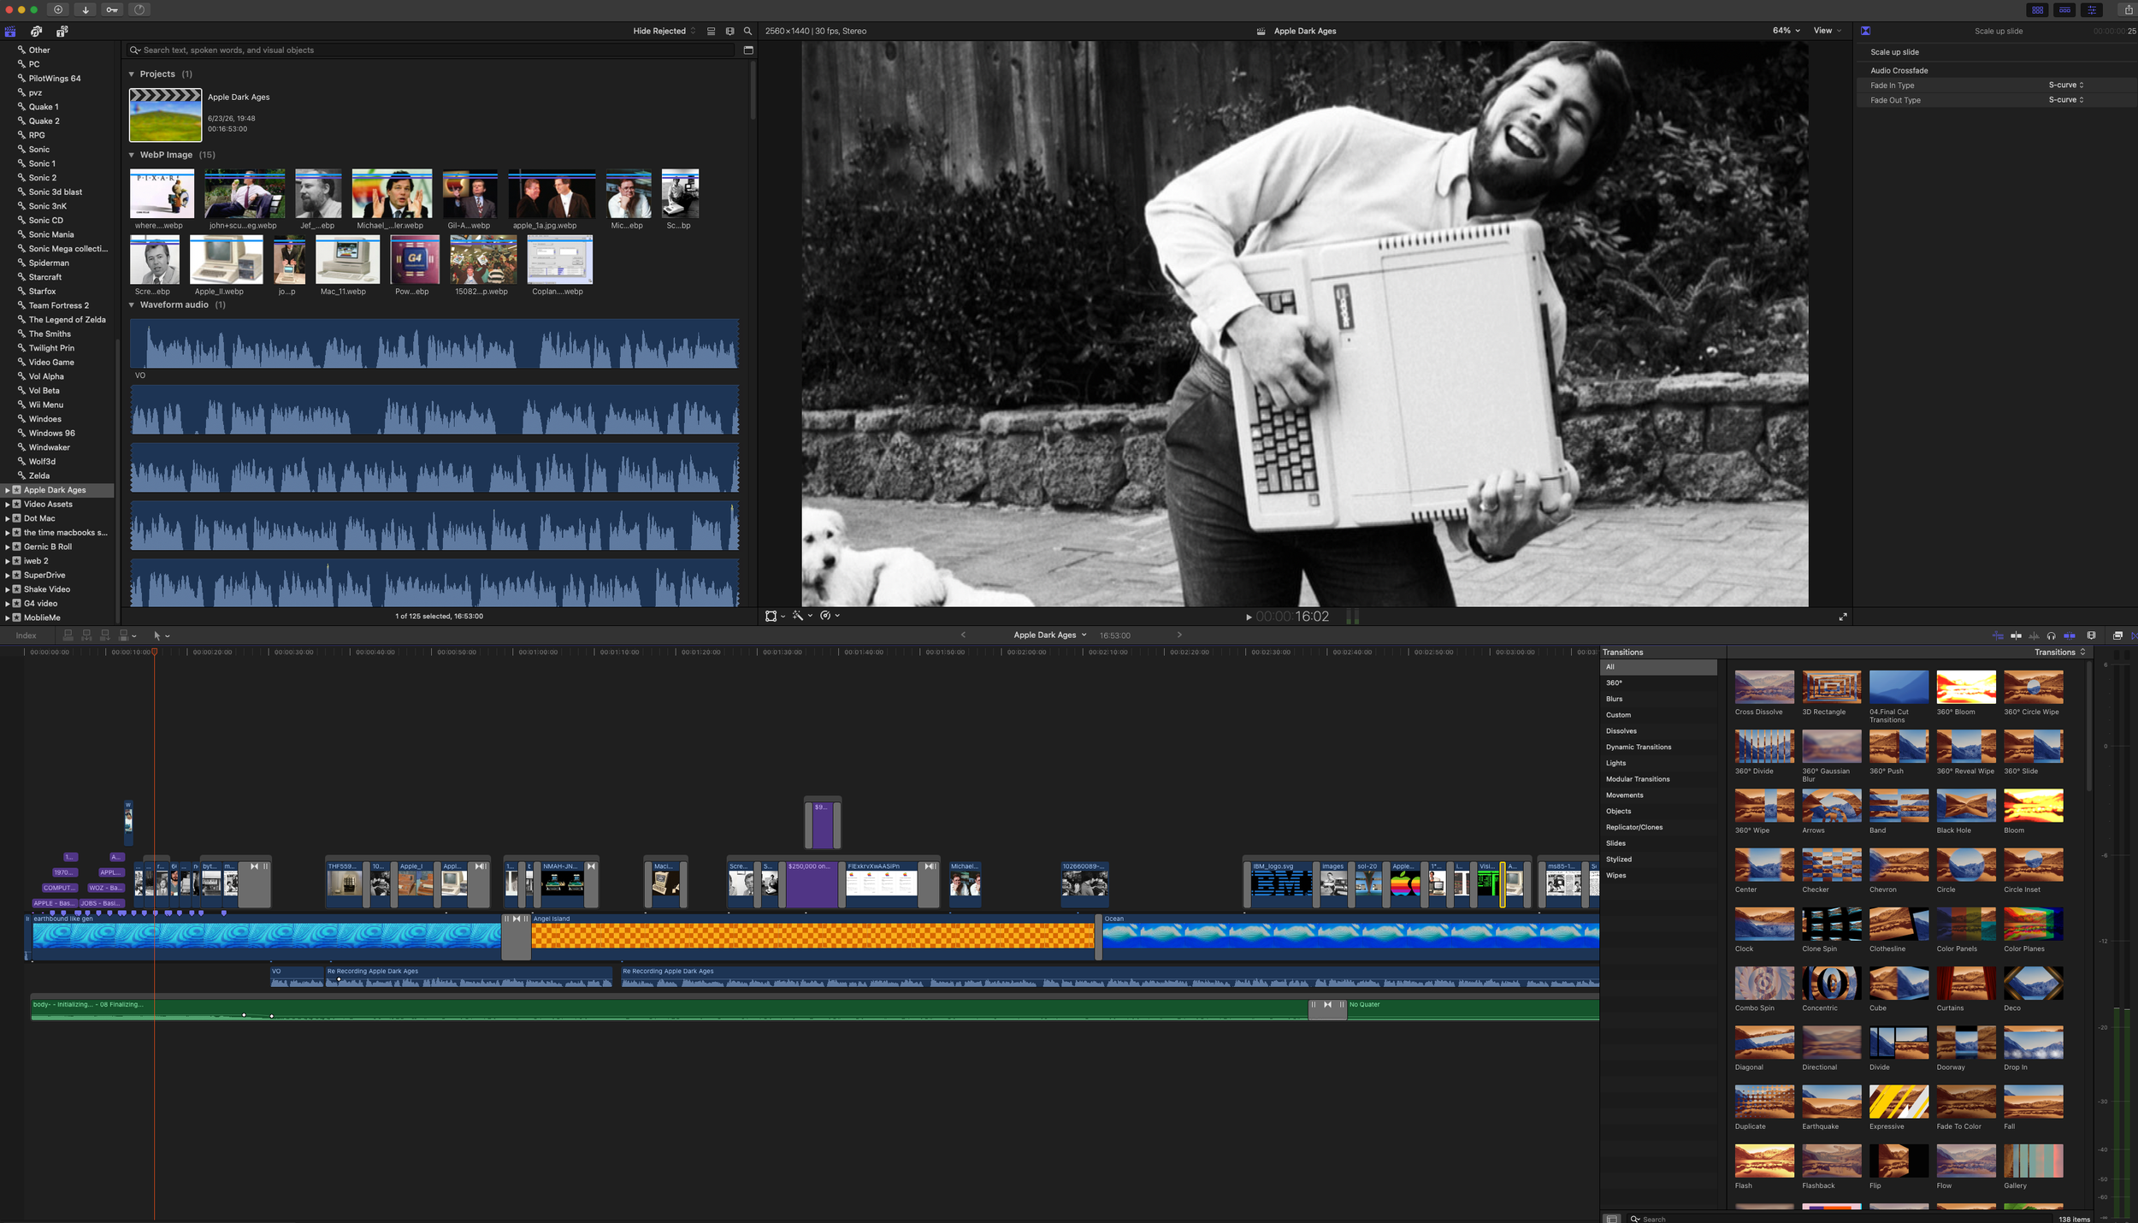Toggle audio skimming
Image resolution: width=2138 pixels, height=1223 pixels.
[2034, 635]
